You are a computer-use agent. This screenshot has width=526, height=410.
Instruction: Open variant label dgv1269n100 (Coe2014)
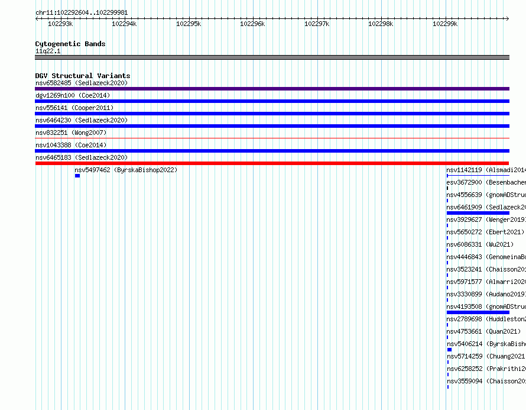click(x=73, y=95)
